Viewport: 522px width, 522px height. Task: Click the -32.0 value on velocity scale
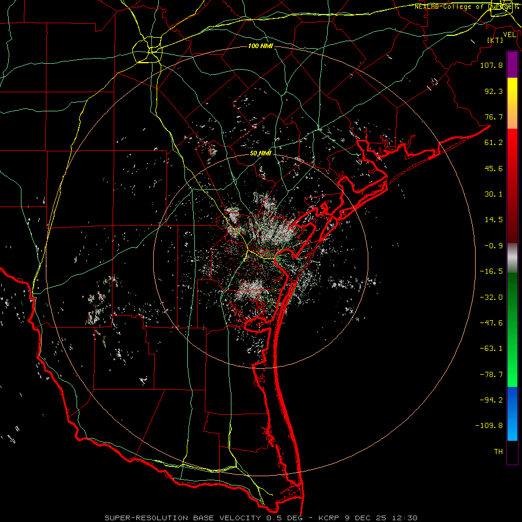pyautogui.click(x=491, y=298)
